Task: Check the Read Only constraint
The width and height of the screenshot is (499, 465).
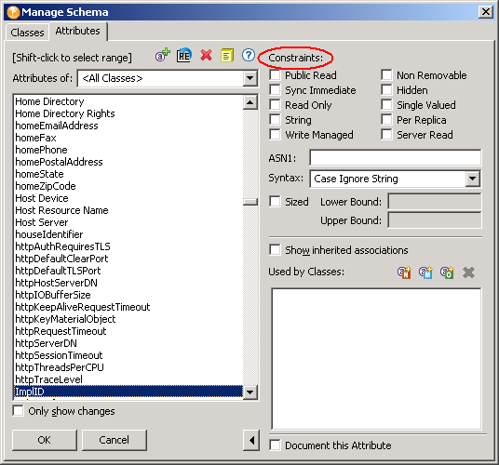Action: 275,105
